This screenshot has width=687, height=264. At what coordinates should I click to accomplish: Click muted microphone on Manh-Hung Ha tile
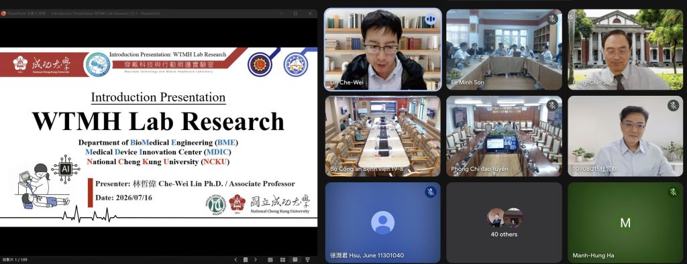click(673, 192)
